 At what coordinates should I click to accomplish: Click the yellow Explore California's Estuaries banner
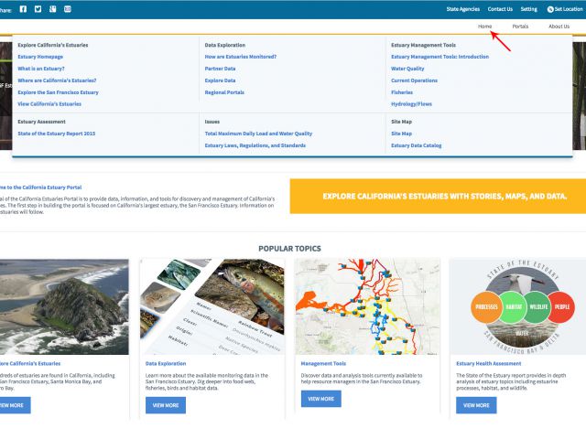point(438,197)
